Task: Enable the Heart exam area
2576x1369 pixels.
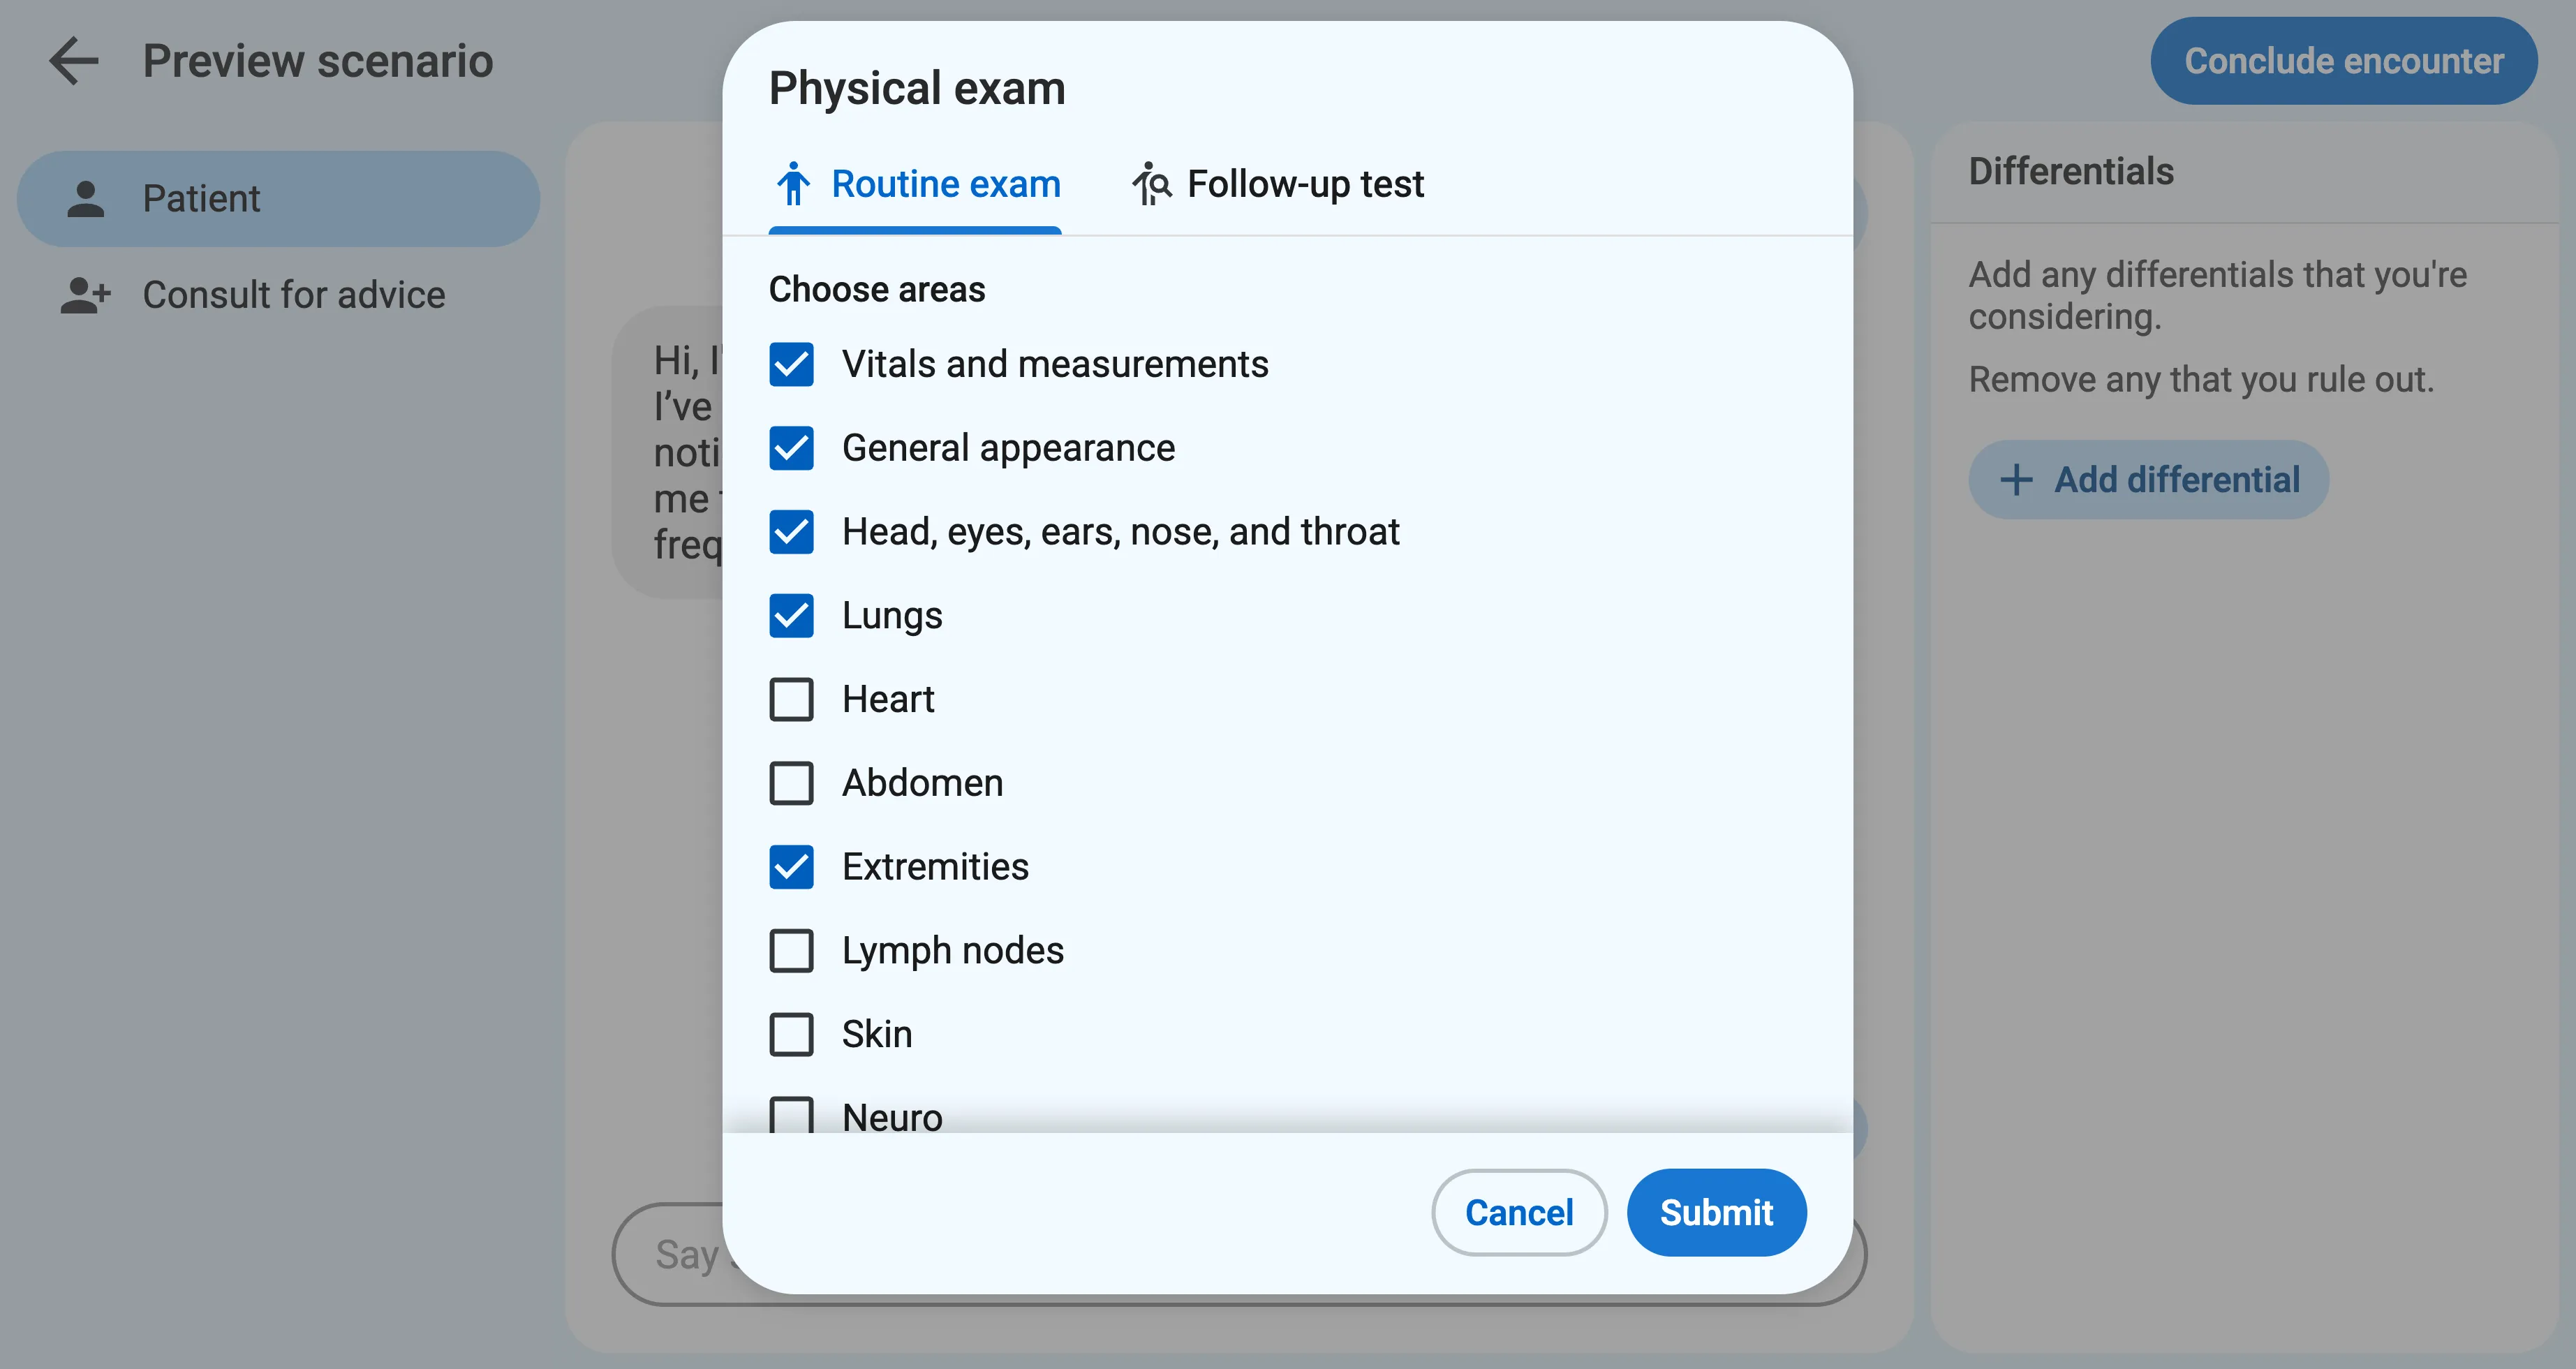Action: click(791, 699)
